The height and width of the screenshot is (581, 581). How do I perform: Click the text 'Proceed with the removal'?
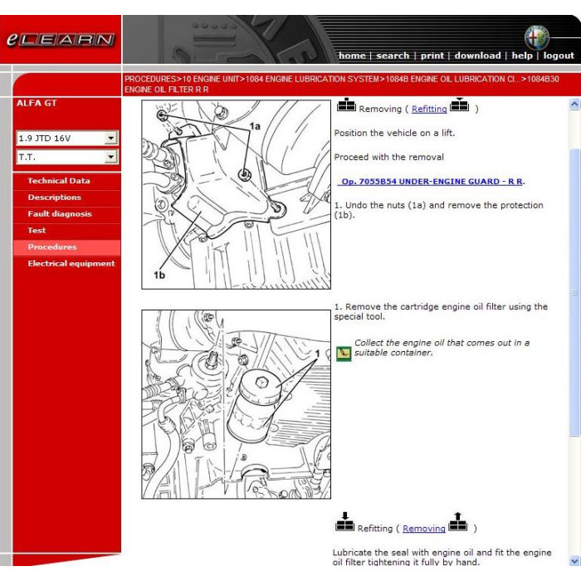pos(388,157)
